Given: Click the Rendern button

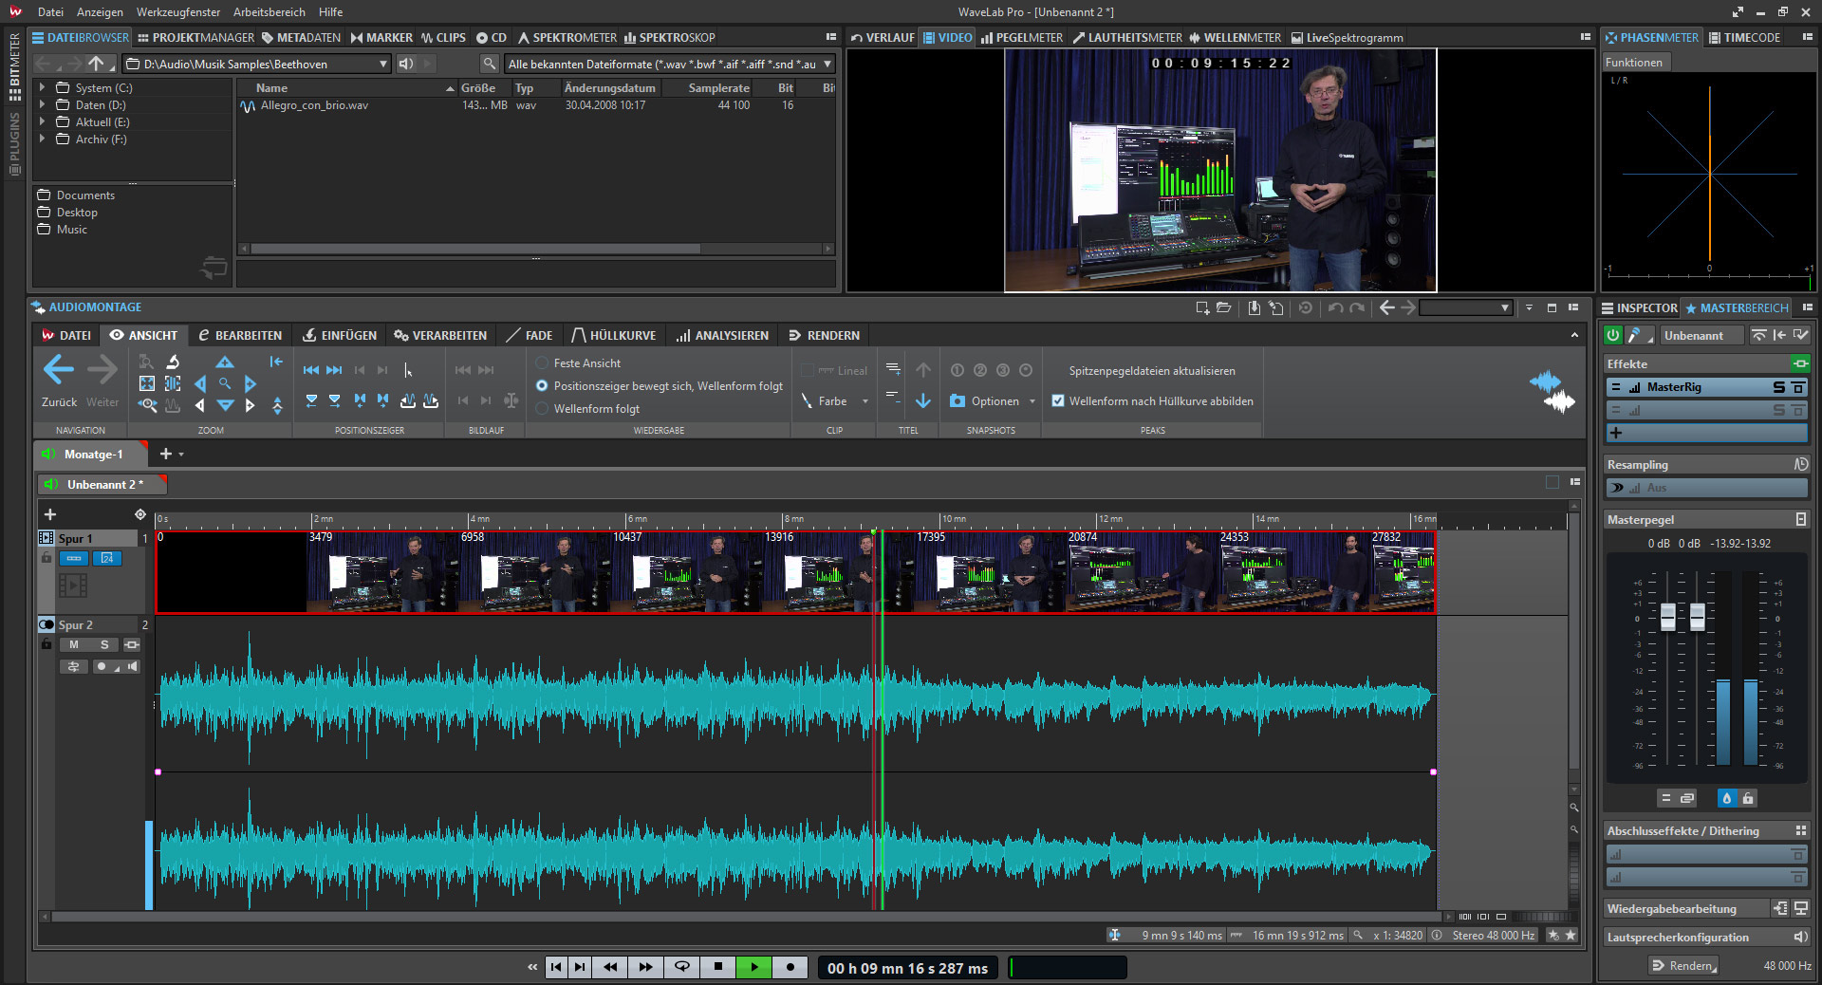Looking at the screenshot, I should coord(1683,966).
